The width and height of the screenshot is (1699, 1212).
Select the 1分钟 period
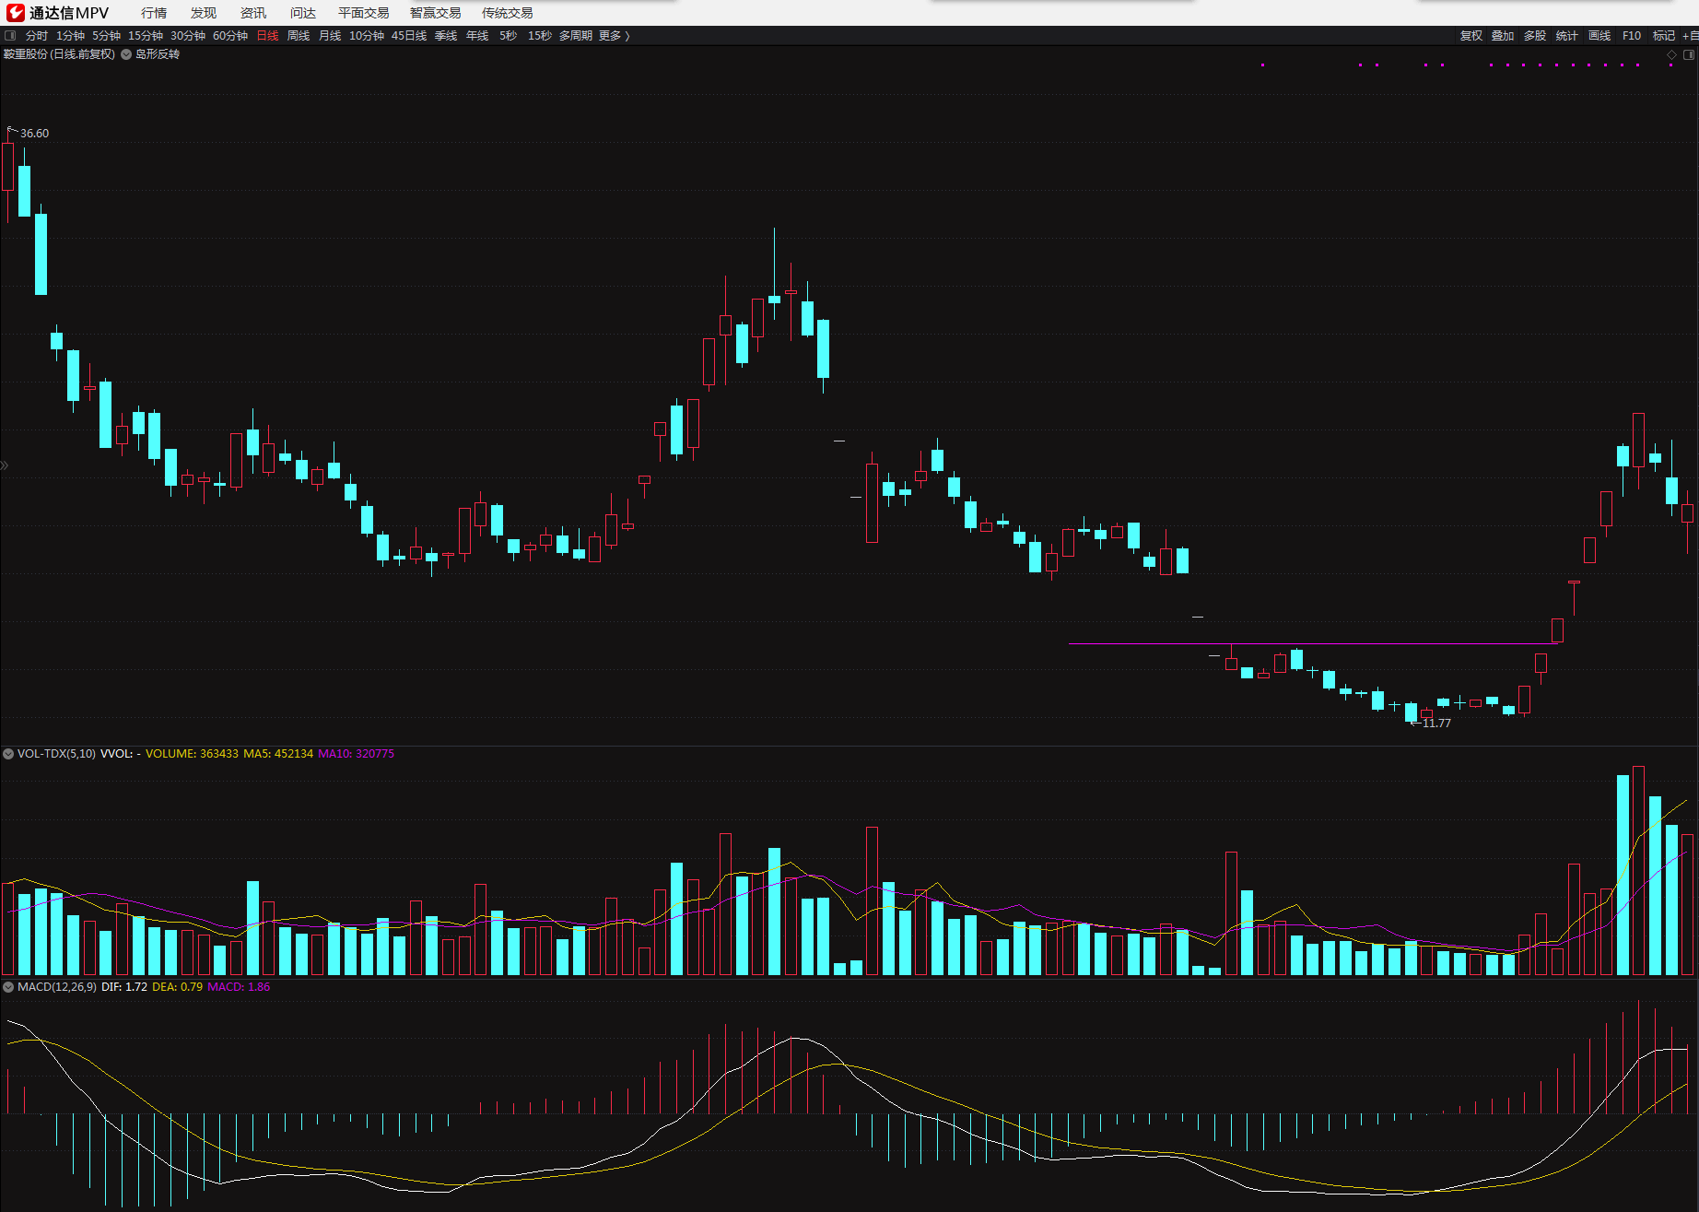pos(70,36)
